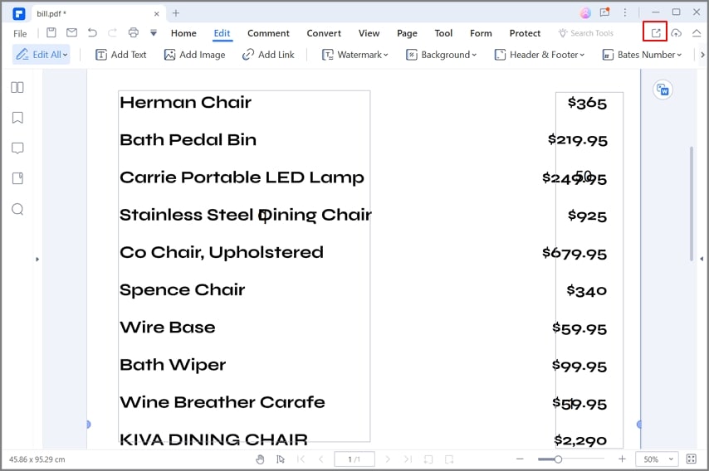Close the bill.pdf tab
Viewport: 709px width, 471px height.
(x=156, y=14)
